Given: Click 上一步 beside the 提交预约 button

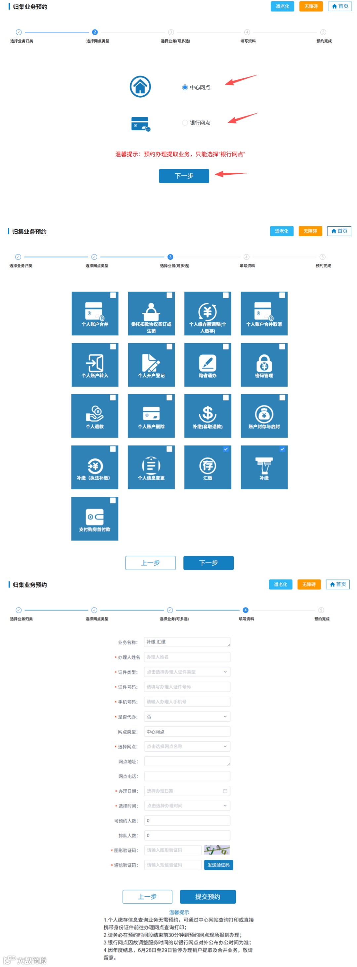Looking at the screenshot, I should 147,897.
